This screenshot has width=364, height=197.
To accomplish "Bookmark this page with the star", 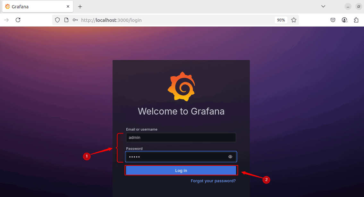I will click(x=294, y=20).
